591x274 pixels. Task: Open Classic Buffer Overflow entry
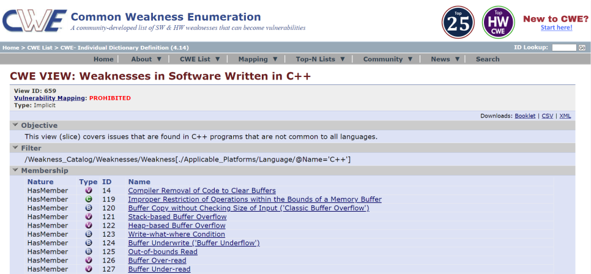click(x=249, y=208)
